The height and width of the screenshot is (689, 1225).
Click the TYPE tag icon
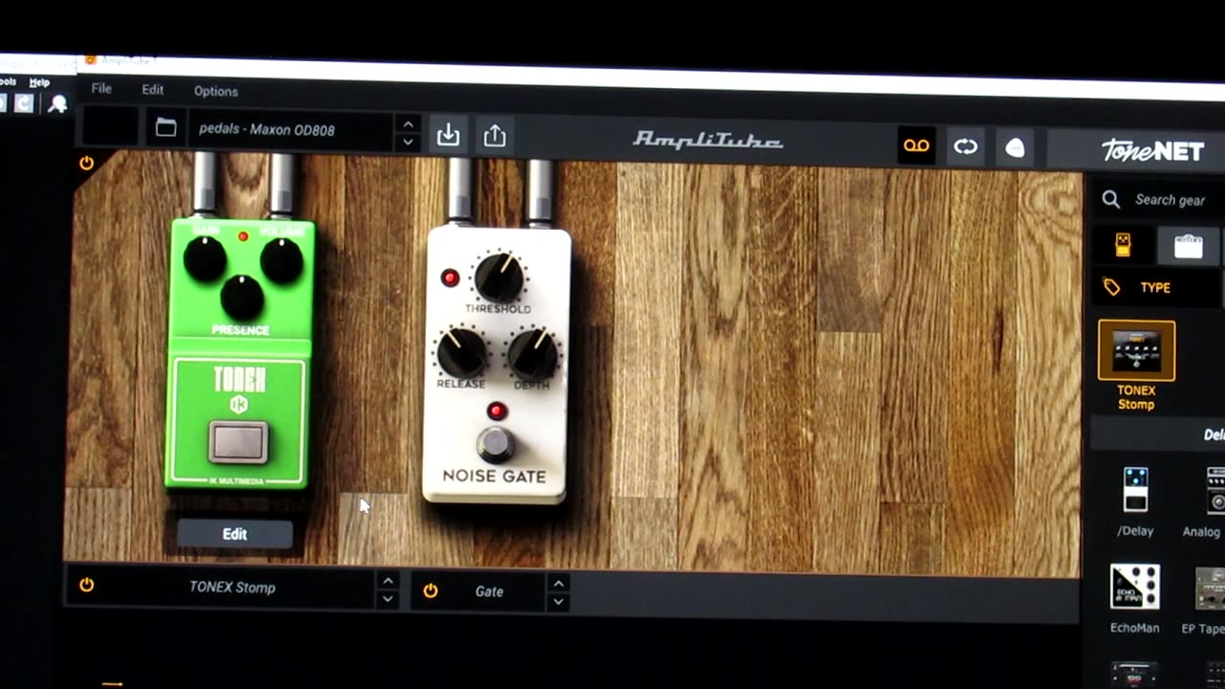(1112, 287)
